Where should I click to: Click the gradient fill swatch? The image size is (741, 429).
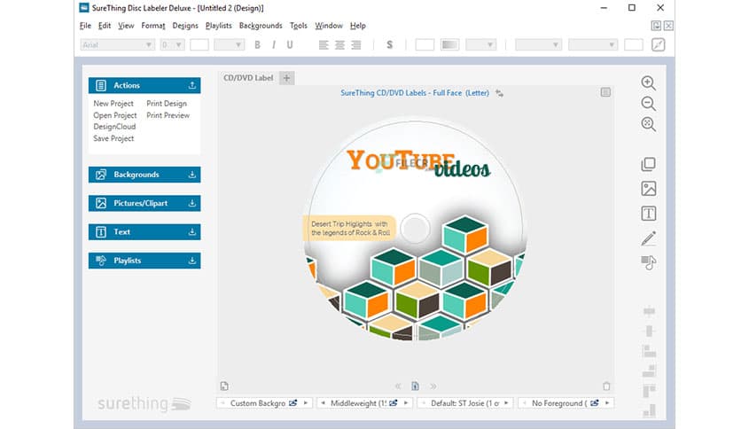449,45
